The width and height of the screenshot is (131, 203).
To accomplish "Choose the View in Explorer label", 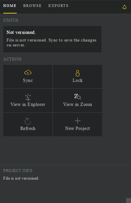I will (28, 104).
